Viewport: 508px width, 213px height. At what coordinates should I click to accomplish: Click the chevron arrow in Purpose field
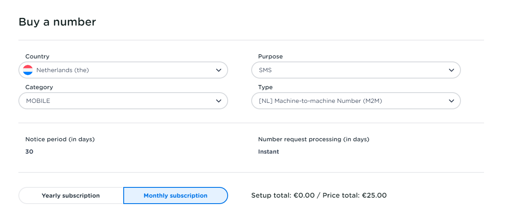coord(451,70)
